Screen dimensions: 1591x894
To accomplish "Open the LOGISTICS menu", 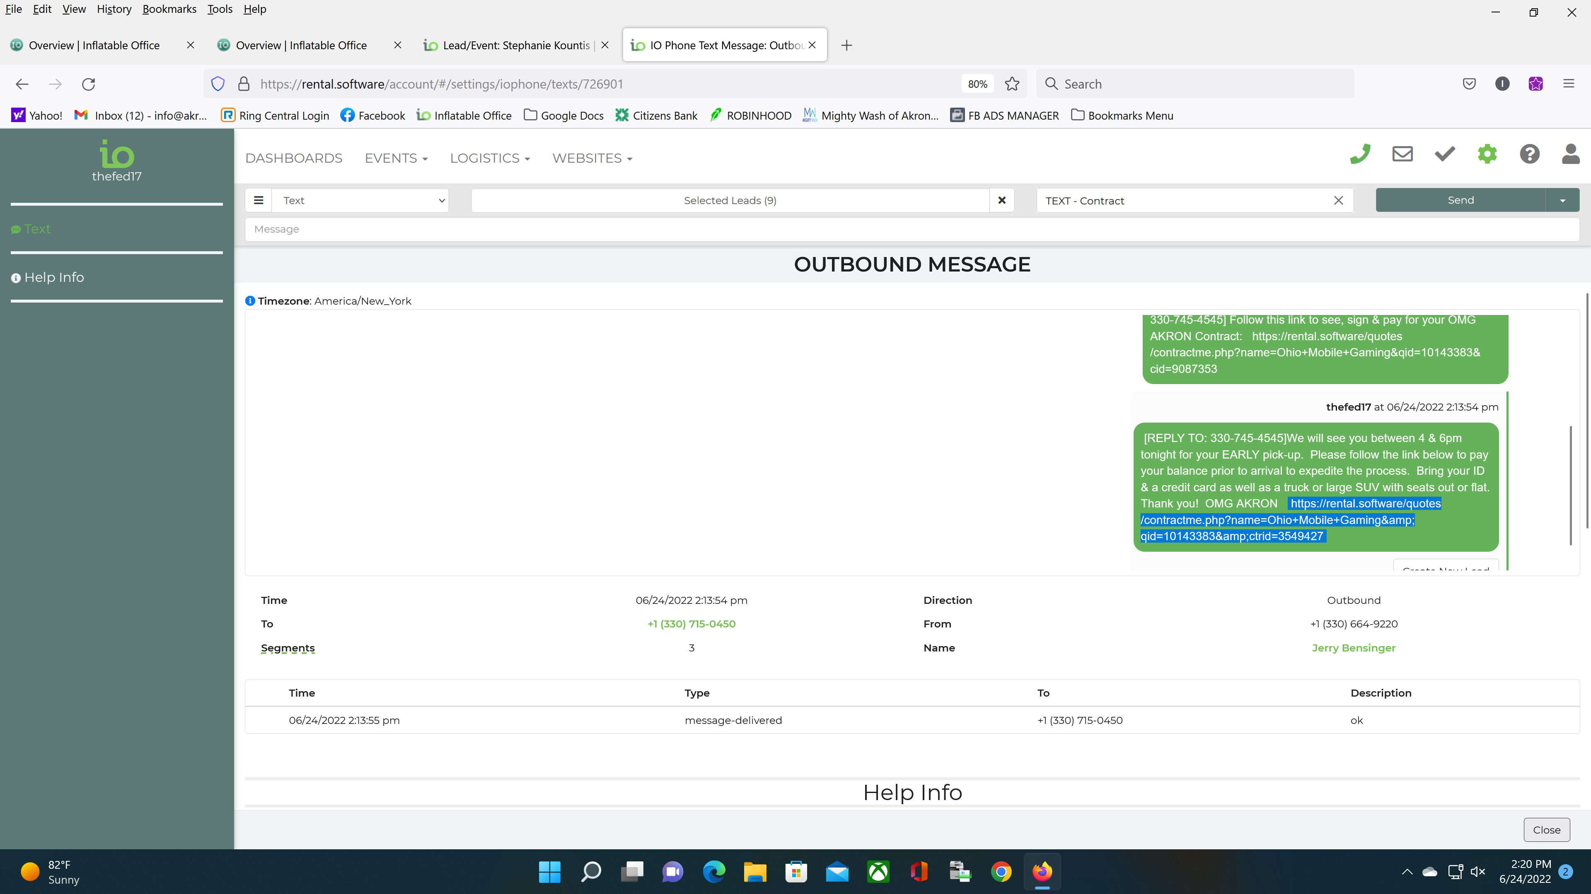I will [x=490, y=159].
